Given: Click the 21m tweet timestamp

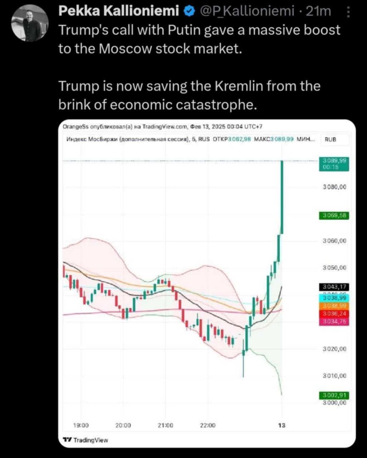Looking at the screenshot, I should pyautogui.click(x=319, y=12).
